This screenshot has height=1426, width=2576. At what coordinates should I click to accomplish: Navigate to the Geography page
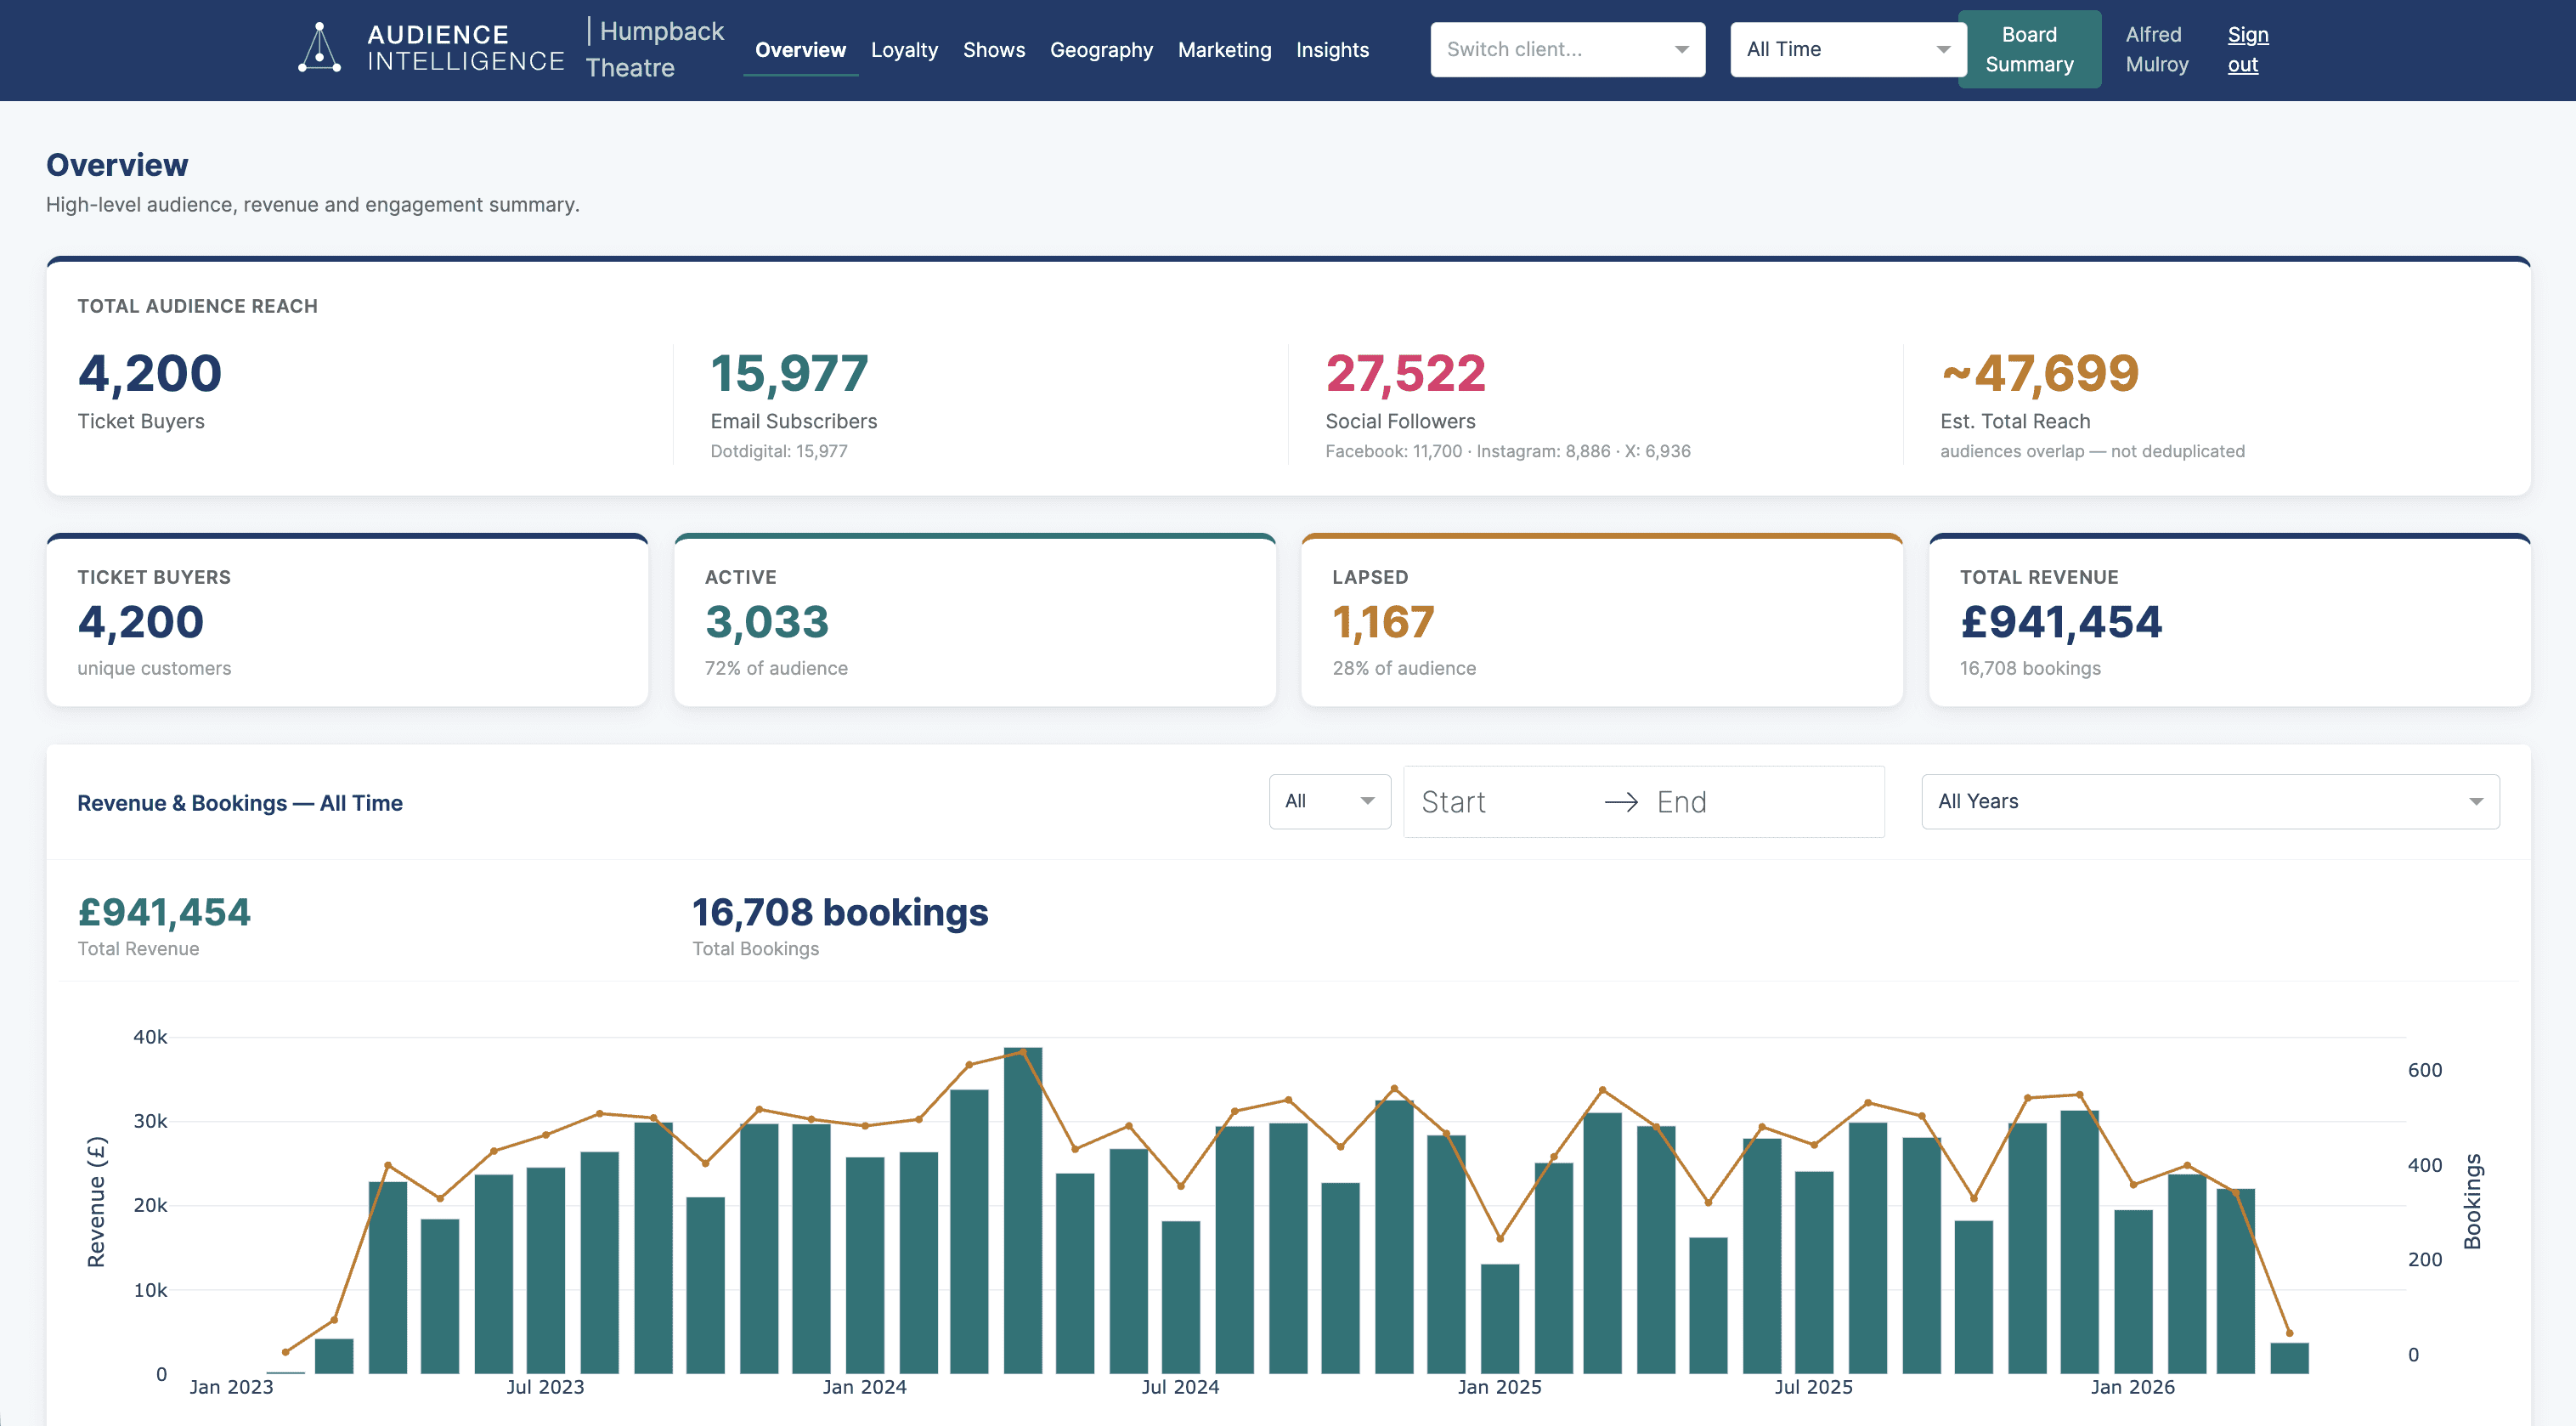(1101, 49)
